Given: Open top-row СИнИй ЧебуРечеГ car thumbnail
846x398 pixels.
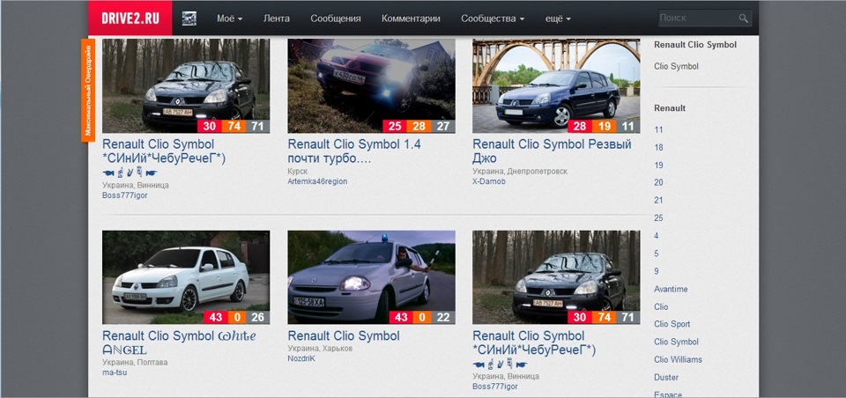Looking at the screenshot, I should point(186,85).
